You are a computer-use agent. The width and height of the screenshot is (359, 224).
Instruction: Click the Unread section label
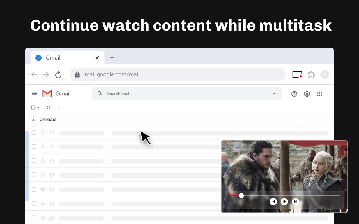click(47, 120)
